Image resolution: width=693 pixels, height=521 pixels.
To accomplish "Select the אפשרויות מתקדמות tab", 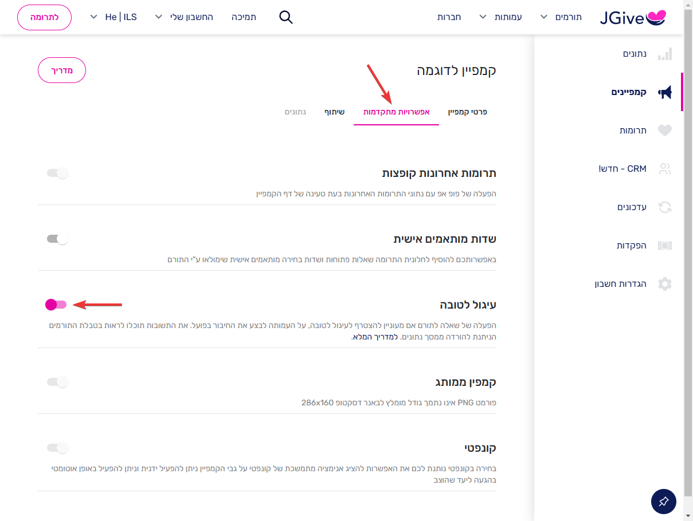I will coord(397,112).
